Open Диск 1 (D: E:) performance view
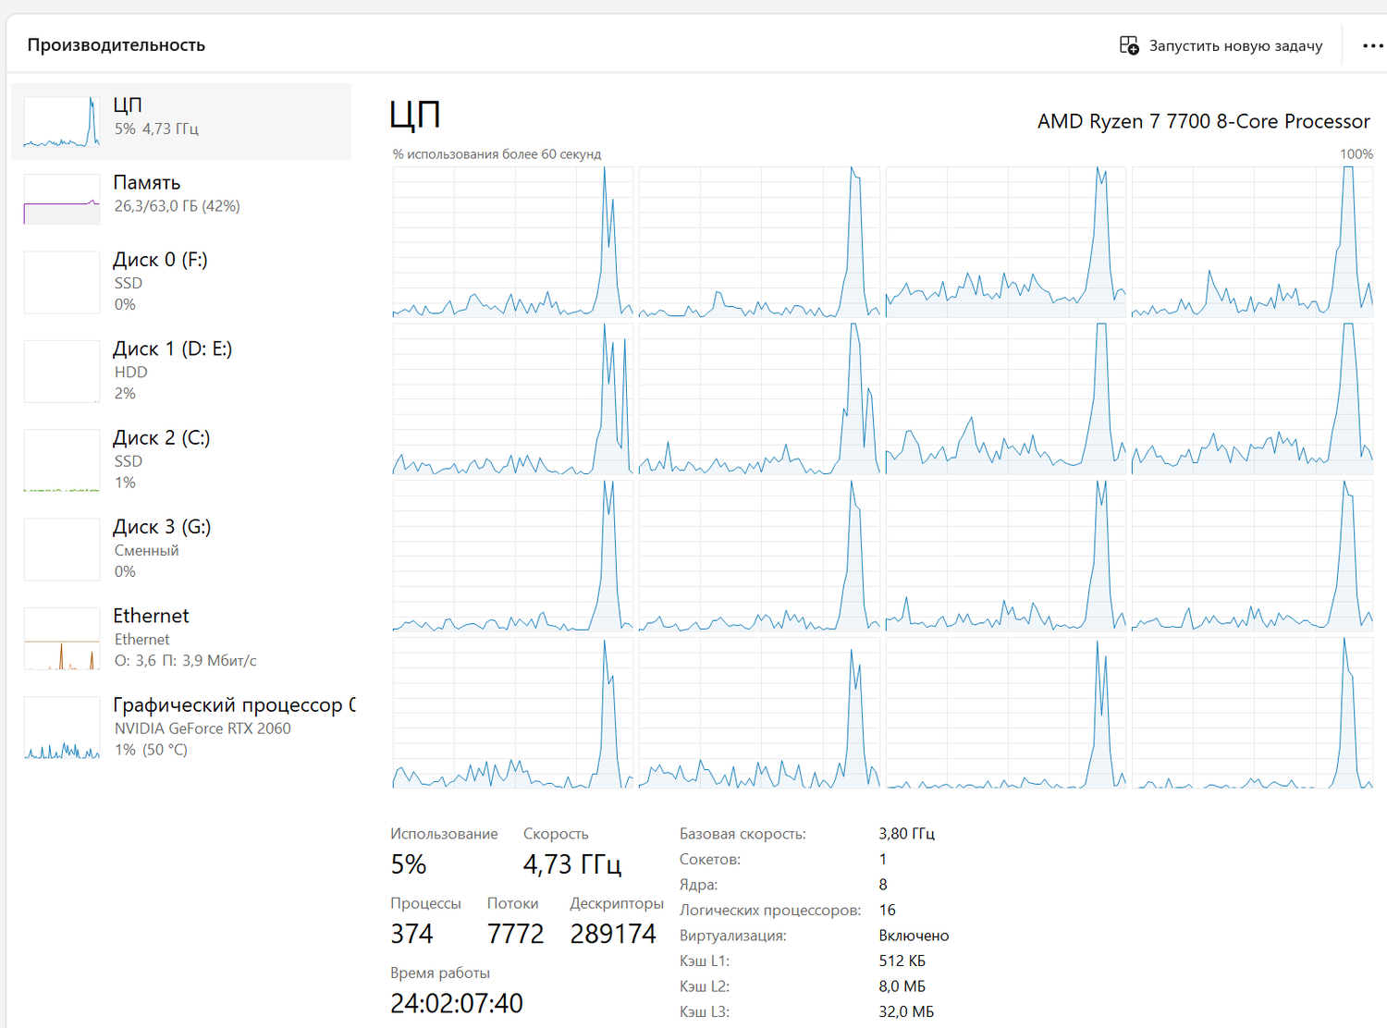Viewport: 1387px width, 1028px height. [181, 371]
